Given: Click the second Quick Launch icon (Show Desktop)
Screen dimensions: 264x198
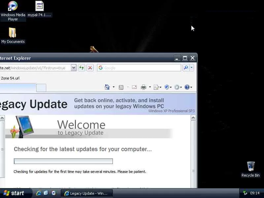Looking at the screenshot, I should [x=46, y=193].
